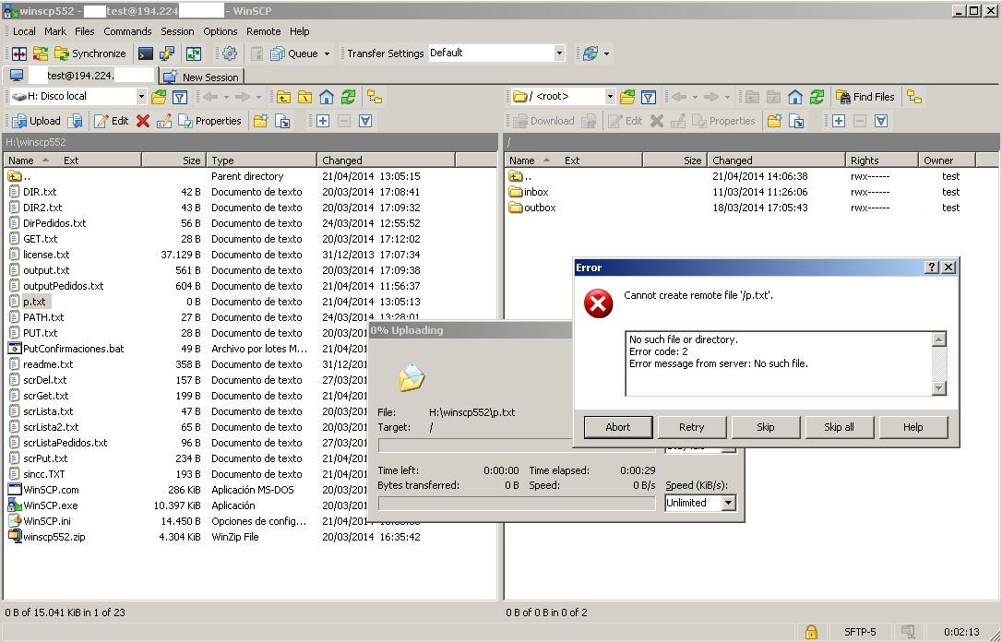
Task: Click Skip all in the Error dialog
Action: tap(839, 427)
